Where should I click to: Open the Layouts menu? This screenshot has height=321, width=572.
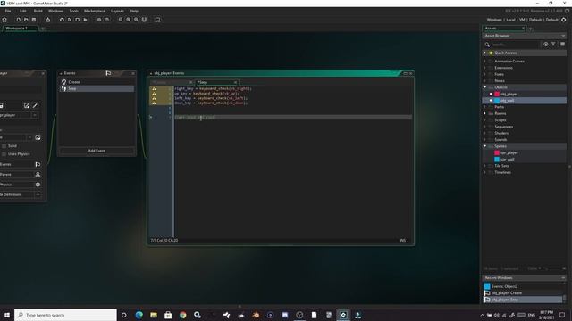[117, 11]
